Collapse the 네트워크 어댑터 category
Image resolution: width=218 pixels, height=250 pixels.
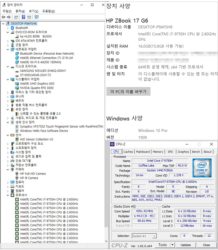(8, 49)
